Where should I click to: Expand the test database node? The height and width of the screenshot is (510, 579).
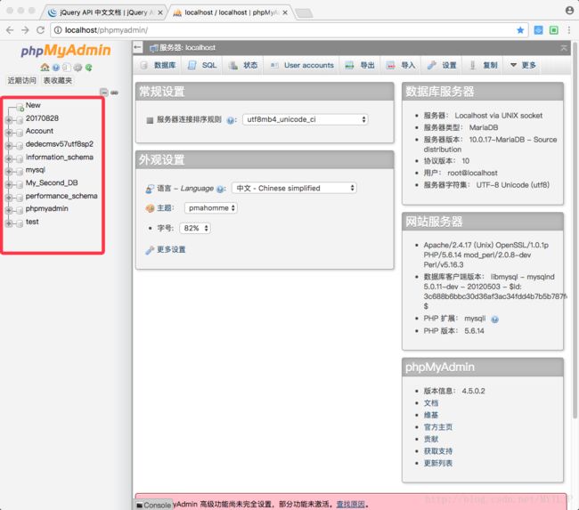pyautogui.click(x=9, y=223)
